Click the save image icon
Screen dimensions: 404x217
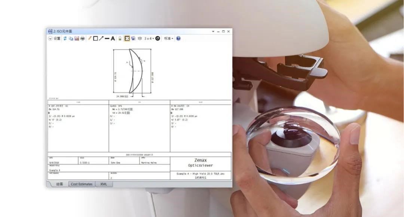[x=77, y=38]
